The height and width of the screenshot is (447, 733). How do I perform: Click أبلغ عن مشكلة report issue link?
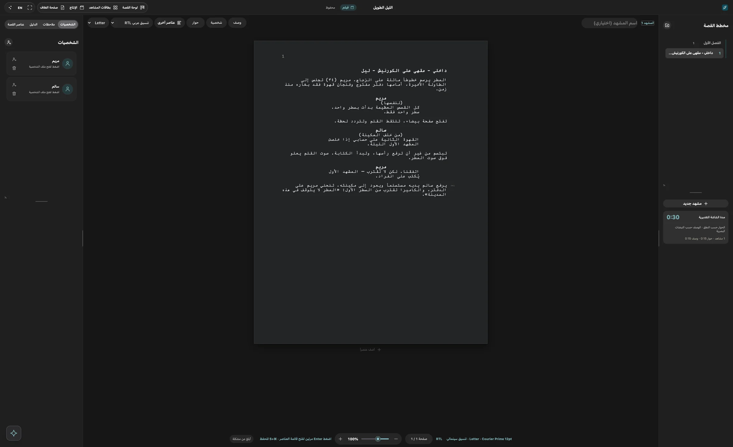tap(242, 439)
